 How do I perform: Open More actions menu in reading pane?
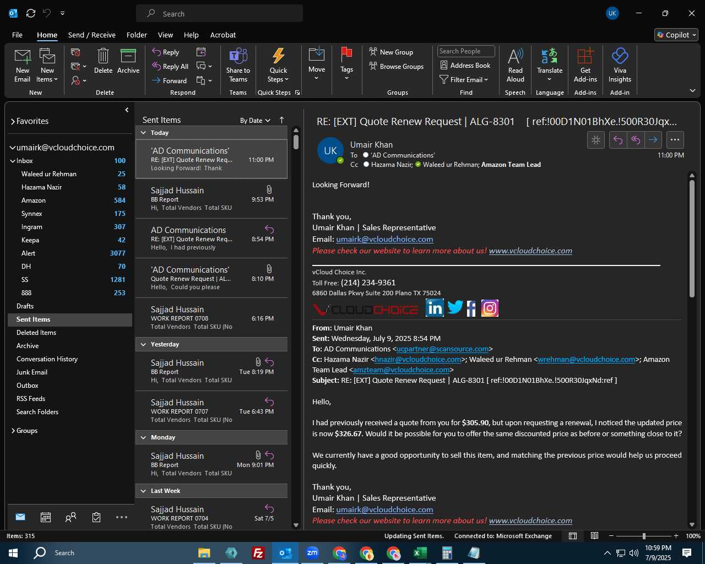(x=675, y=140)
